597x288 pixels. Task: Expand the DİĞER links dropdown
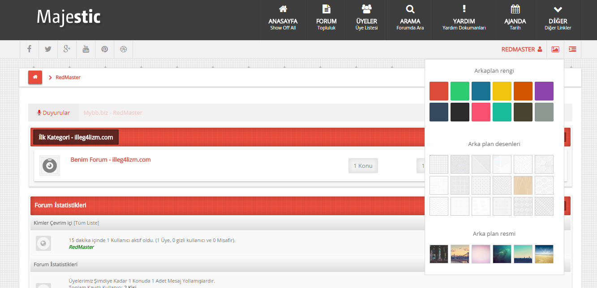tap(558, 20)
